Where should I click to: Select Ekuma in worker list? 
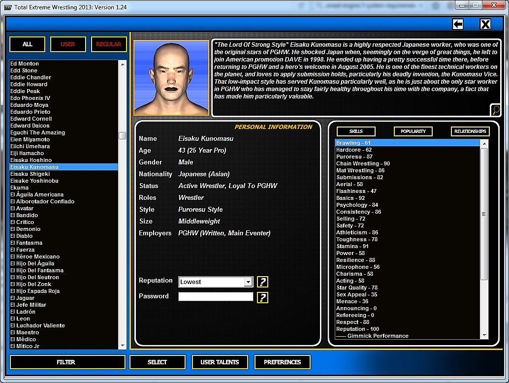64,188
